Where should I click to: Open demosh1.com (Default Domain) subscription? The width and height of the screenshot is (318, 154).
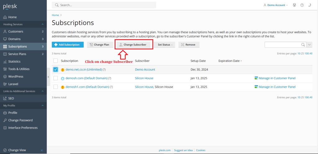pos(87,87)
